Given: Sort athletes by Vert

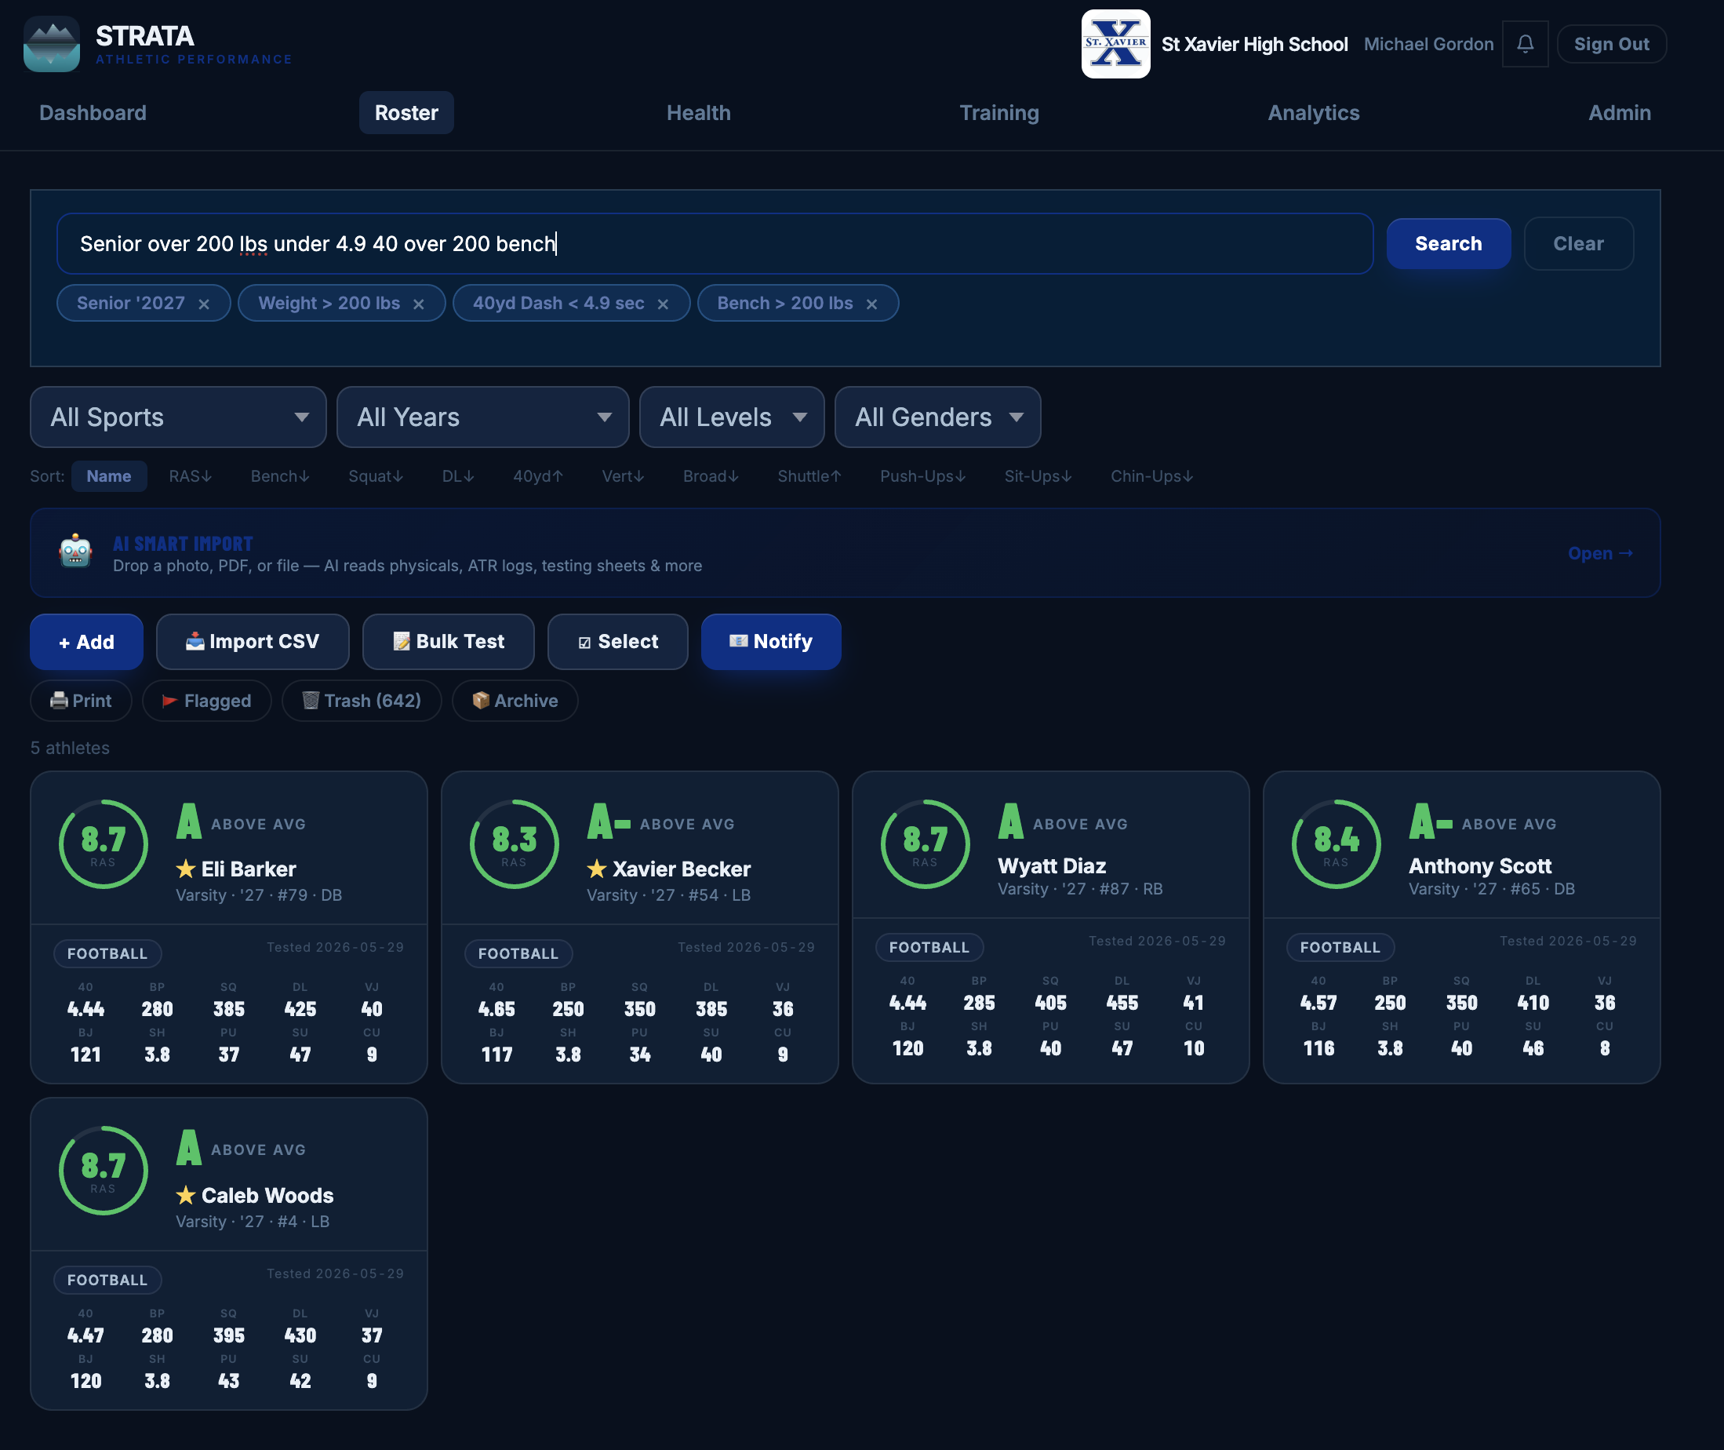Looking at the screenshot, I should [623, 477].
